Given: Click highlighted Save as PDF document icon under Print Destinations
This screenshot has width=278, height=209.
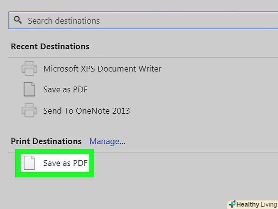Looking at the screenshot, I should click(x=29, y=163).
